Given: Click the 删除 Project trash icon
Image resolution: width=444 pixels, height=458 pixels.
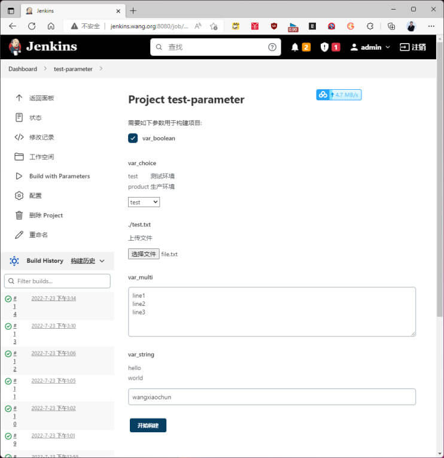Looking at the screenshot, I should [19, 216].
